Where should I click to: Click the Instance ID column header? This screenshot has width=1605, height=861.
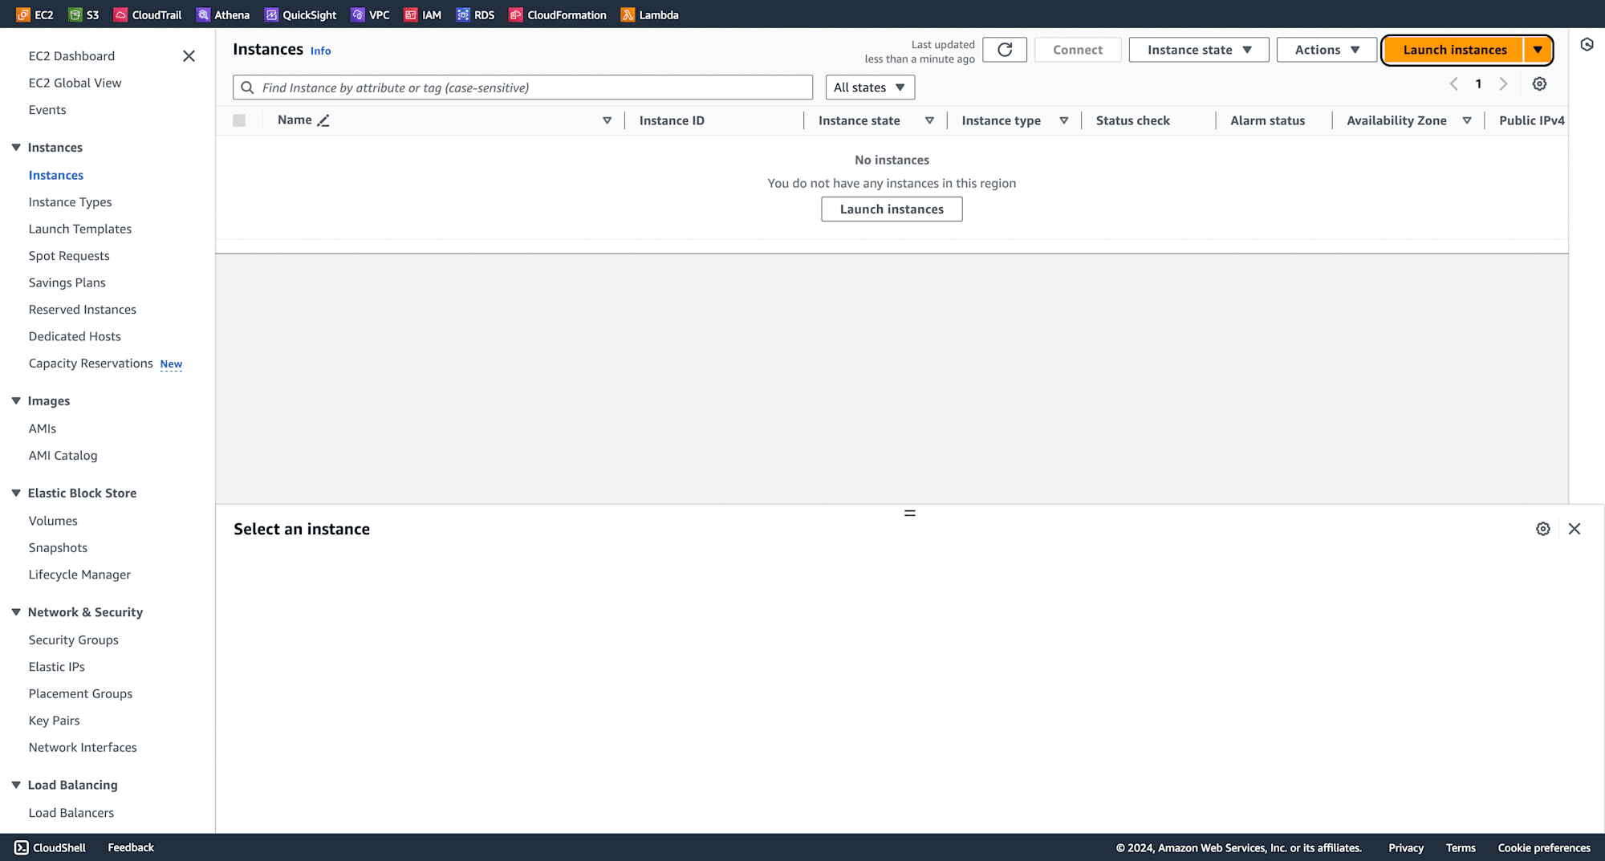pyautogui.click(x=672, y=120)
